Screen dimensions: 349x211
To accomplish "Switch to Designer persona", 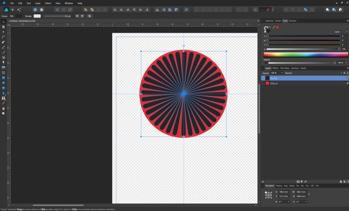I will tap(6, 10).
